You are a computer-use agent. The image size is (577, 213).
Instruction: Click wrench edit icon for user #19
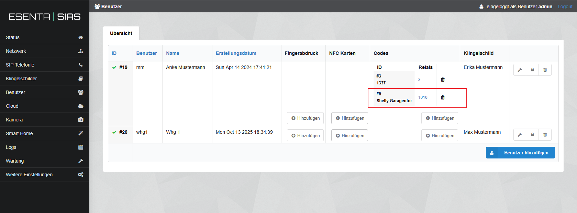520,70
